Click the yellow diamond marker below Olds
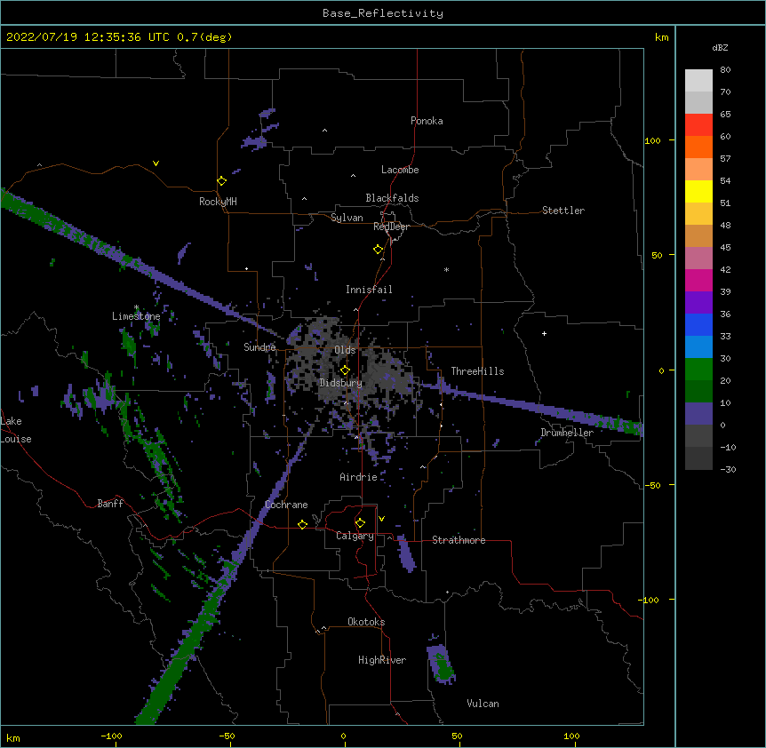Screen dimensions: 766x748 [x=345, y=370]
